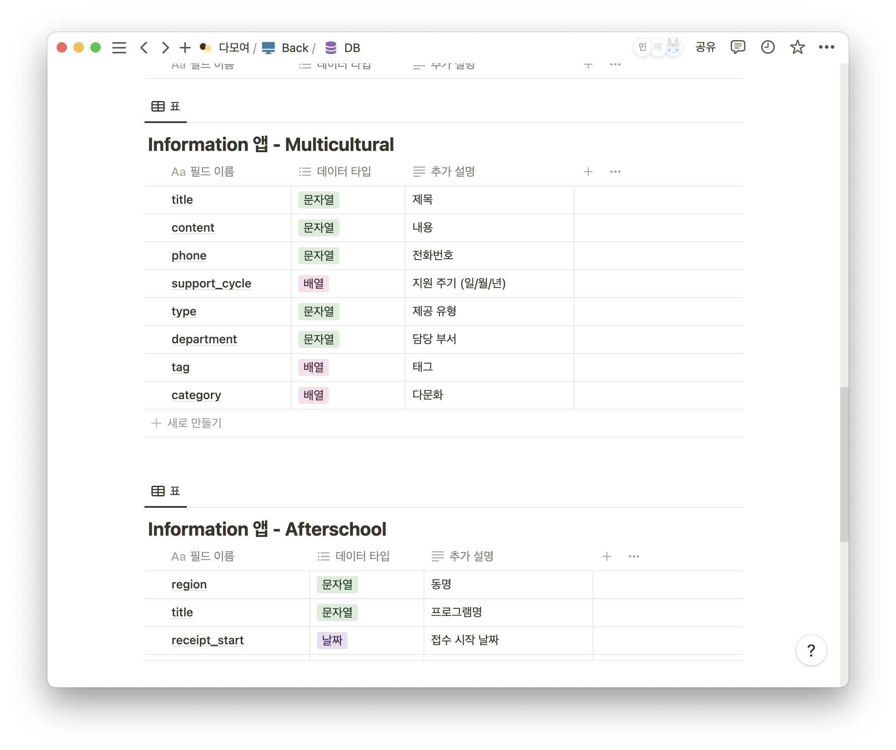Click the 접수 시작 날짜 cell

point(508,641)
